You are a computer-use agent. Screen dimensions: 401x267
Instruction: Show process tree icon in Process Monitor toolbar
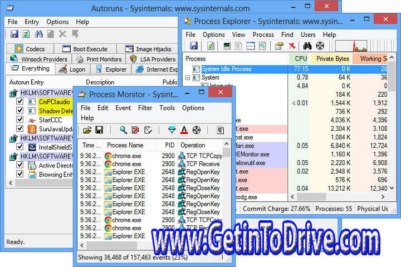[x=220, y=130]
